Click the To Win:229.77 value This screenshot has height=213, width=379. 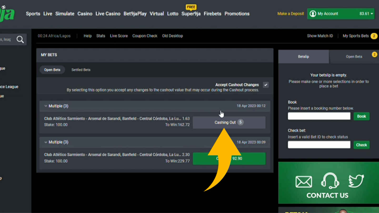point(177,161)
